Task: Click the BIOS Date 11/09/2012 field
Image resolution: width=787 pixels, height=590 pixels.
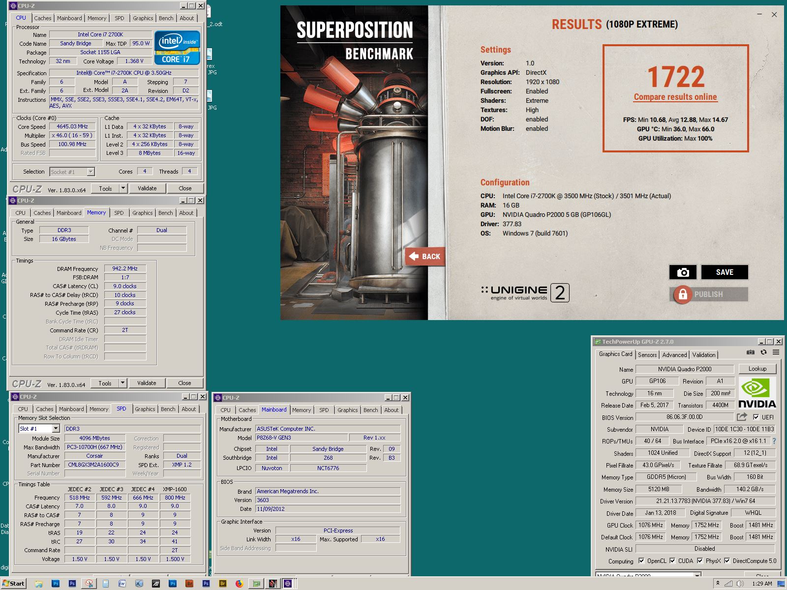Action: 328,509
